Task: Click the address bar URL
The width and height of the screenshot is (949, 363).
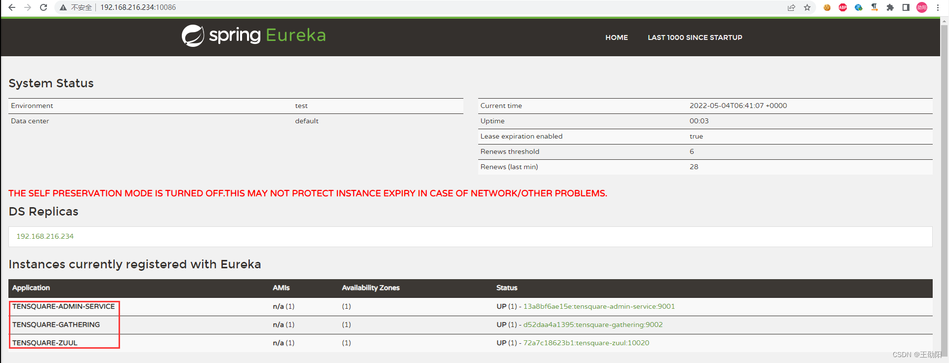Action: pos(138,7)
